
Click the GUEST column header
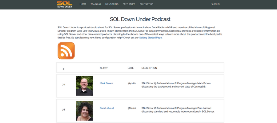click(104, 68)
